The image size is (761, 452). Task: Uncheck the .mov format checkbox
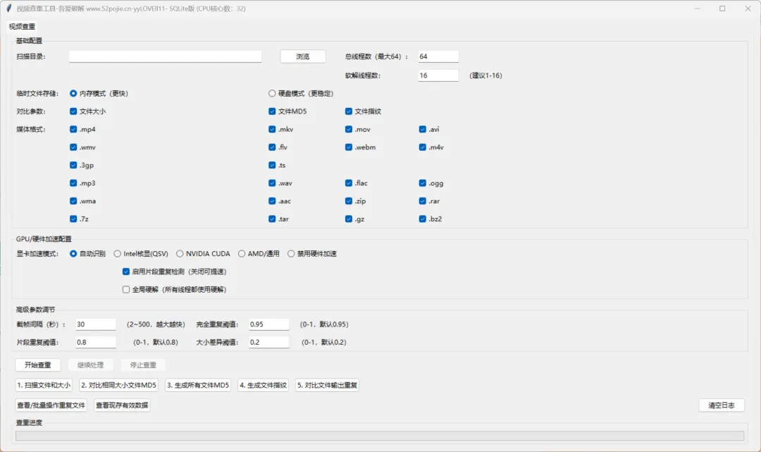349,129
